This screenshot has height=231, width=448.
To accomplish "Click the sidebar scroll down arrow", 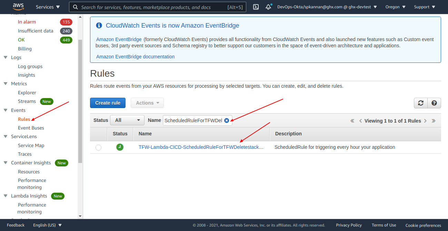I will point(80,216).
